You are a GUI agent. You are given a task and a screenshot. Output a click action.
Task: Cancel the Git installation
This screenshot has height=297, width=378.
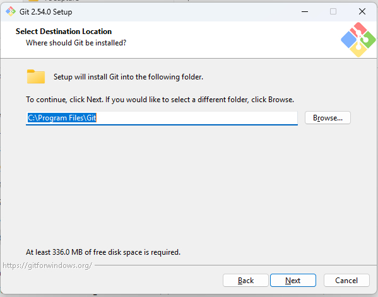coord(346,281)
